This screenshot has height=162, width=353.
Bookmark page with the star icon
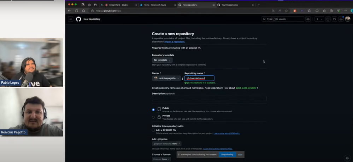[286, 11]
